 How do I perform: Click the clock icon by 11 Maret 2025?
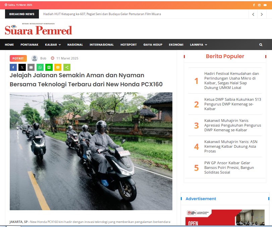(53, 58)
